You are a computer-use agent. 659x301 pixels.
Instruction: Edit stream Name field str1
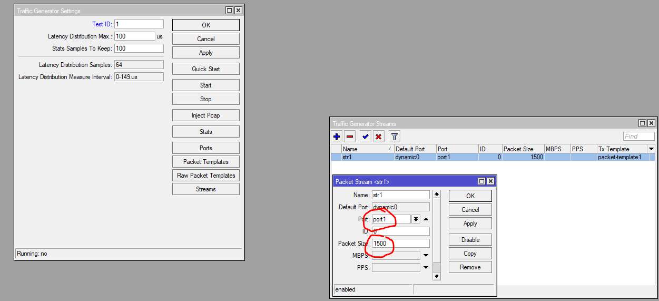401,195
